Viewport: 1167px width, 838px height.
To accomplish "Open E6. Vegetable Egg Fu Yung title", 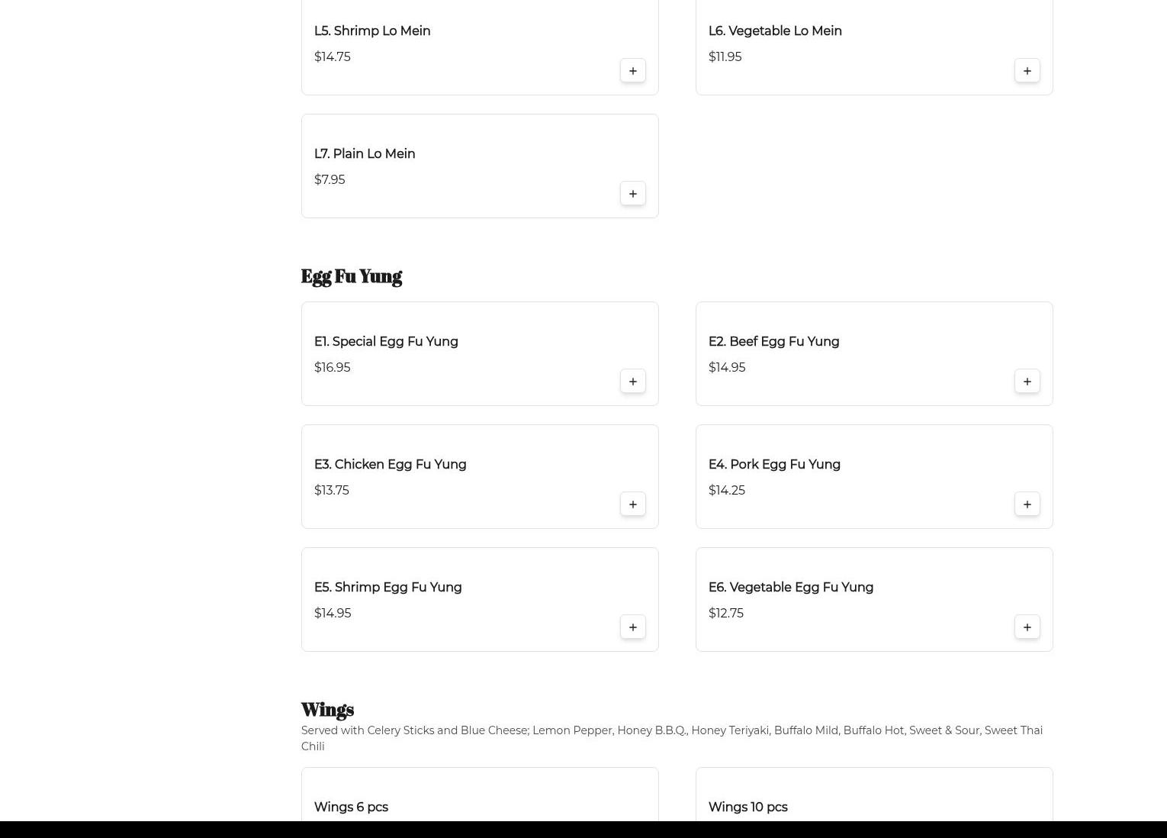I will tap(790, 588).
